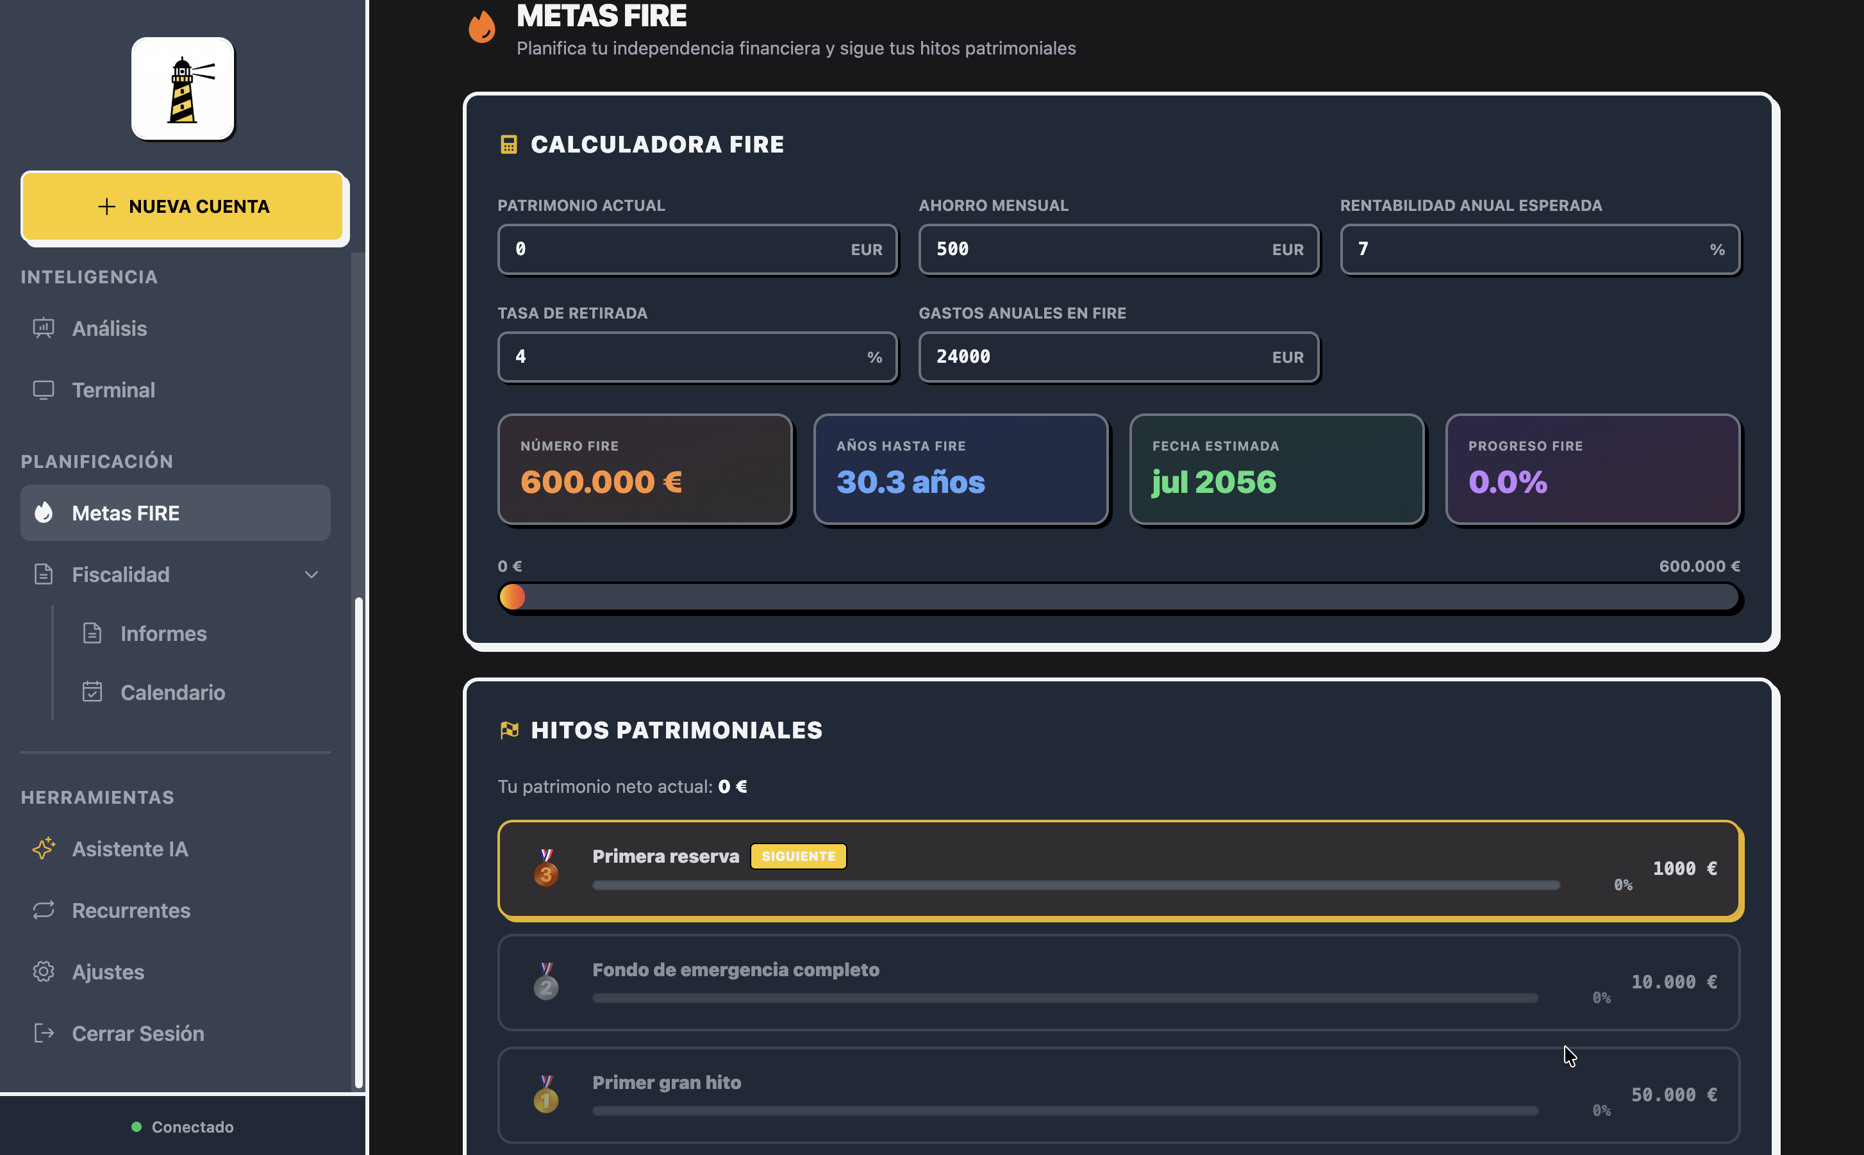This screenshot has width=1864, height=1155.
Task: Click the Fondo de emergencia completo progress bar
Action: [1066, 997]
